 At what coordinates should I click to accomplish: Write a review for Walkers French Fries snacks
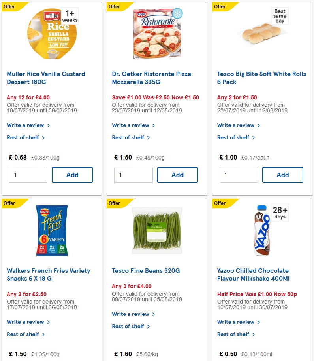[26, 322]
